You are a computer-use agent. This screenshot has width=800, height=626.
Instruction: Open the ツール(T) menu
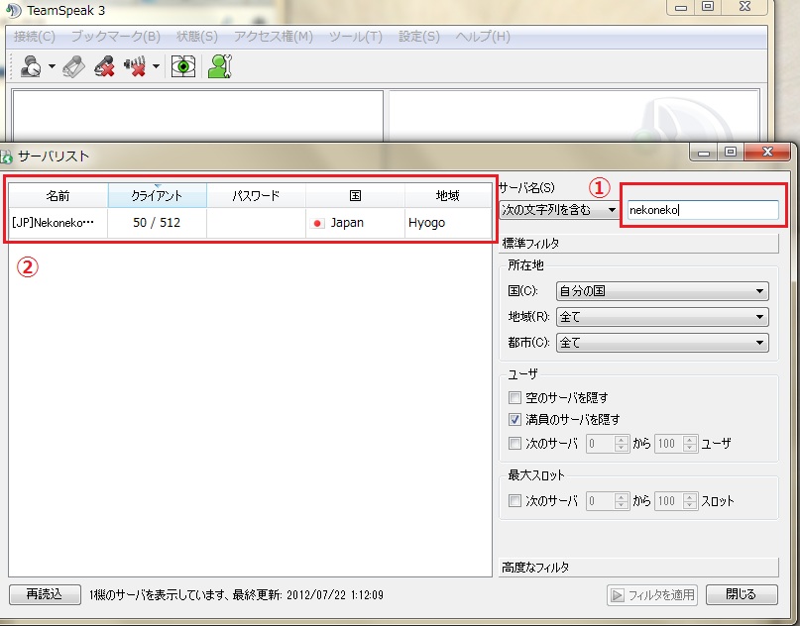click(x=357, y=37)
